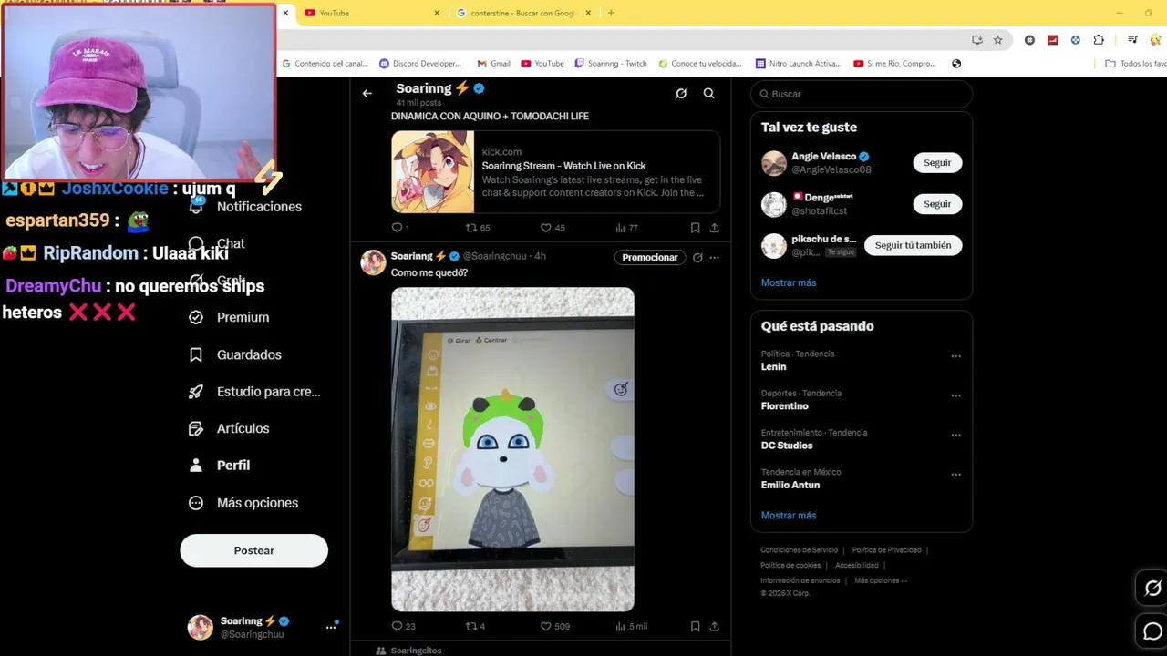Repost the post showing 4 reposts
Viewport: 1167px width, 656px height.
pos(475,626)
